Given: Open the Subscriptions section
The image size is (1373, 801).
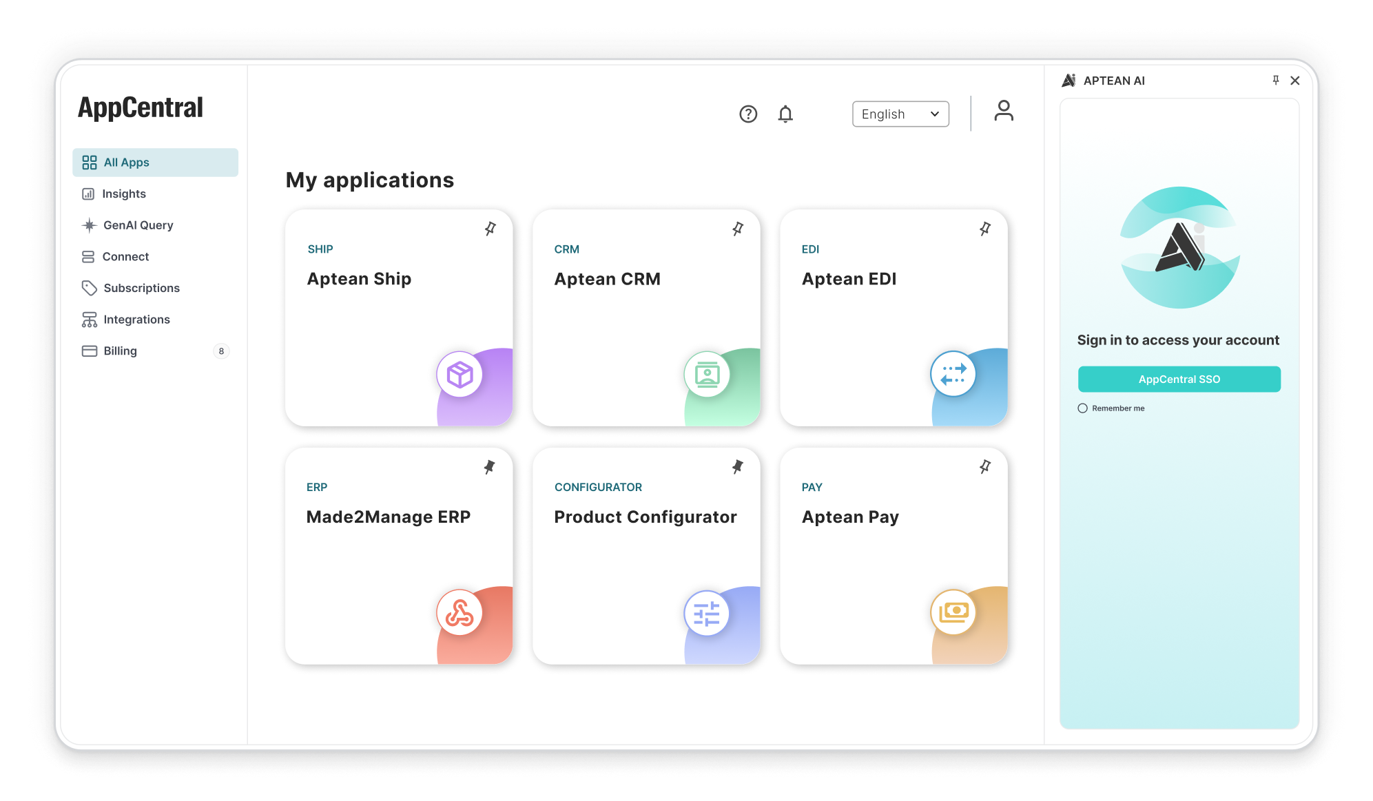Looking at the screenshot, I should tap(89, 288).
